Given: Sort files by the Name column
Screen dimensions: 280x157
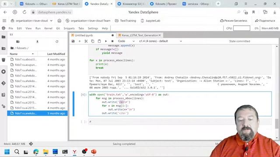Looking at the screenshot, I should [22, 54].
